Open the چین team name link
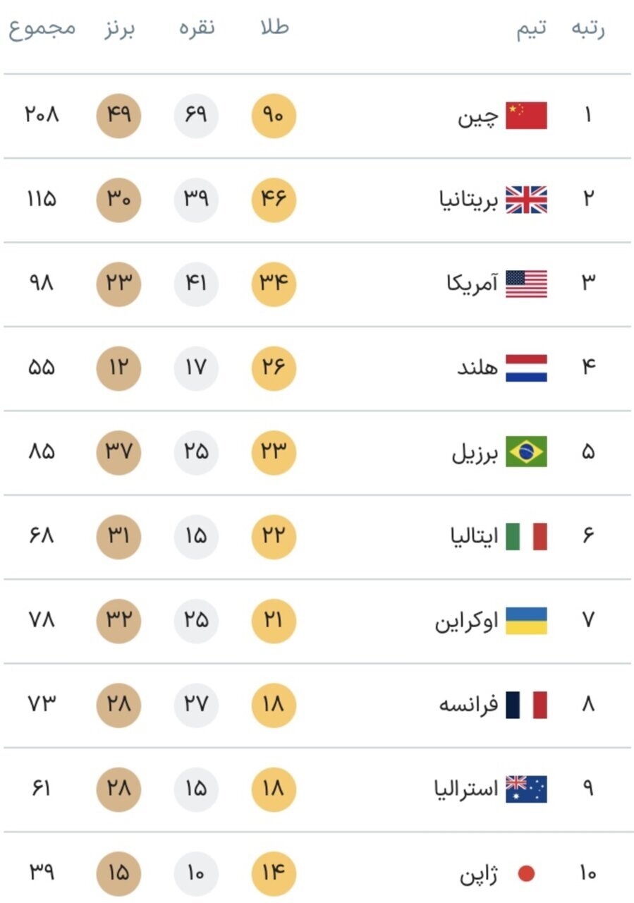This screenshot has width=634, height=903. (x=477, y=116)
